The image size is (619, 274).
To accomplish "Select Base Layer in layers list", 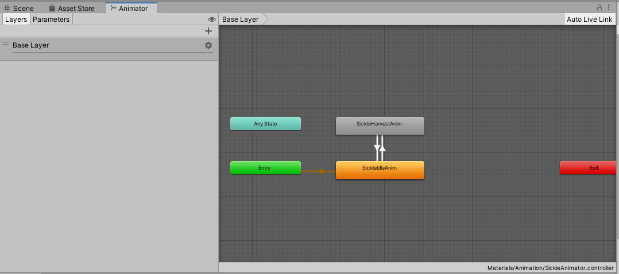I will pos(109,49).
